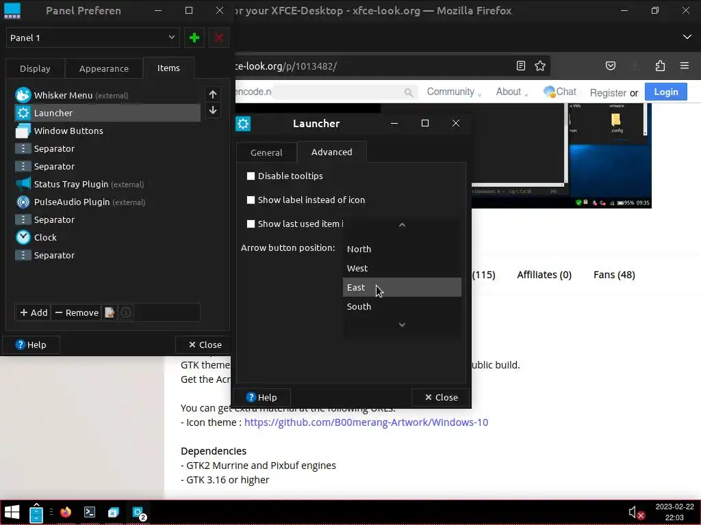Click the taskbar date and time clock
This screenshot has width=701, height=525.
pyautogui.click(x=674, y=512)
